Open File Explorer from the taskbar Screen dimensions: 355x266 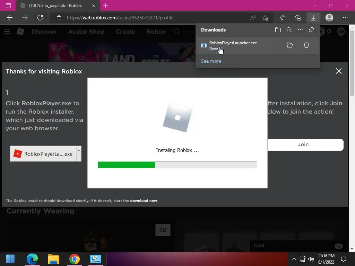coord(53,259)
